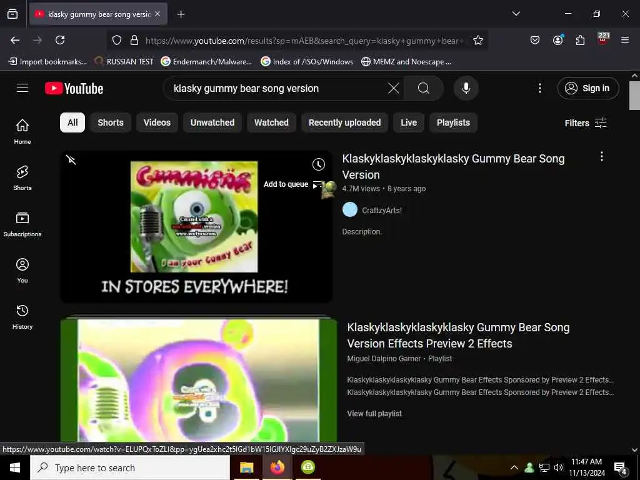Reload the current page
640x480 pixels.
[60, 40]
